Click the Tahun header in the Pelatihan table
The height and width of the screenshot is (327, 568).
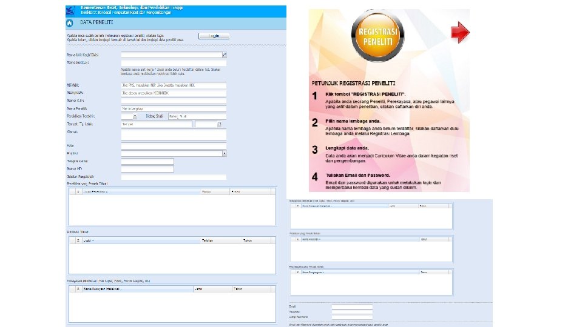click(x=434, y=239)
